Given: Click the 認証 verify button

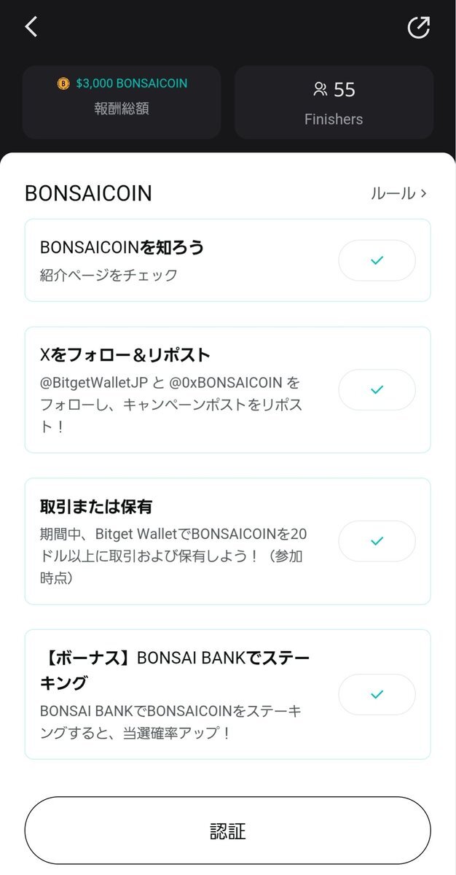Looking at the screenshot, I should point(228,831).
